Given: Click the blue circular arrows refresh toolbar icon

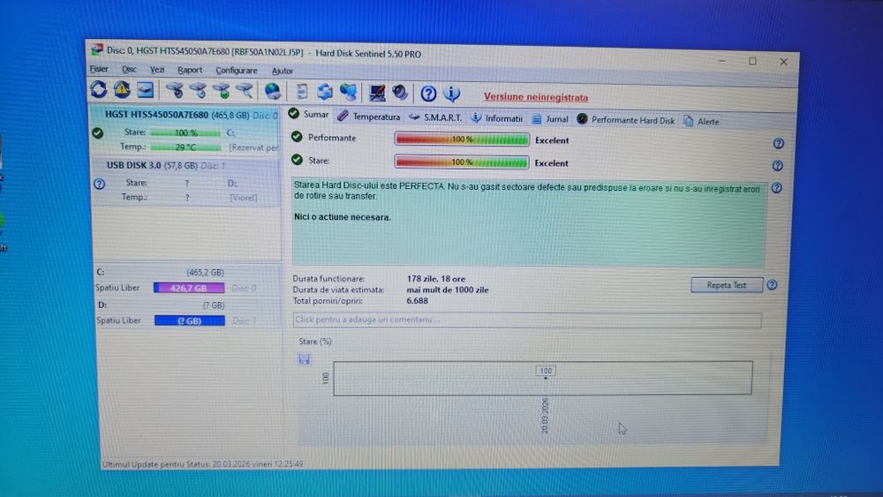Looking at the screenshot, I should click(99, 89).
